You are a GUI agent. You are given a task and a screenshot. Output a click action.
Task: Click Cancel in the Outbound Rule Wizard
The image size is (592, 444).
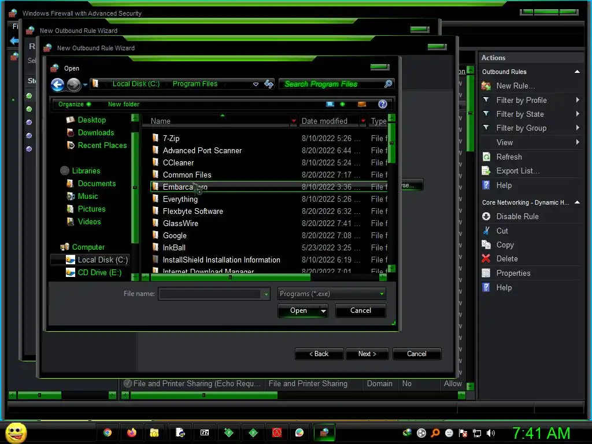pyautogui.click(x=416, y=354)
